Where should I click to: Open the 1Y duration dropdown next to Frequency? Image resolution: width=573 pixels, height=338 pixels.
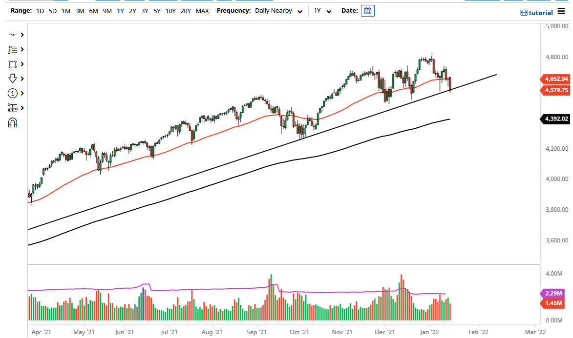pyautogui.click(x=321, y=10)
